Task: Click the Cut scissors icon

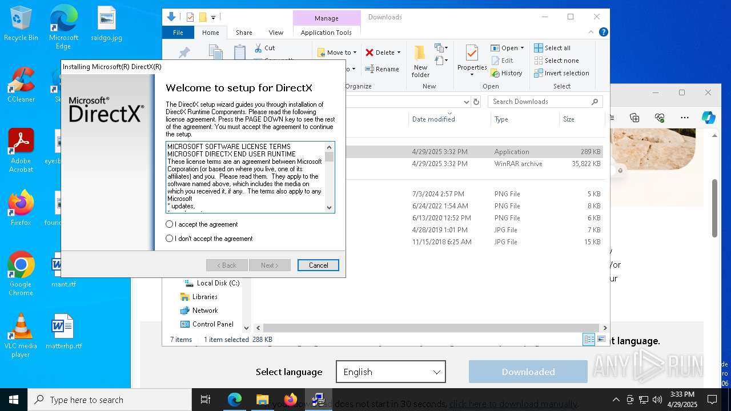Action: coord(259,48)
